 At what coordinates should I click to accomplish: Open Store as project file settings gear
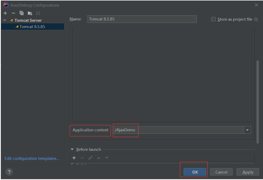click(x=256, y=19)
